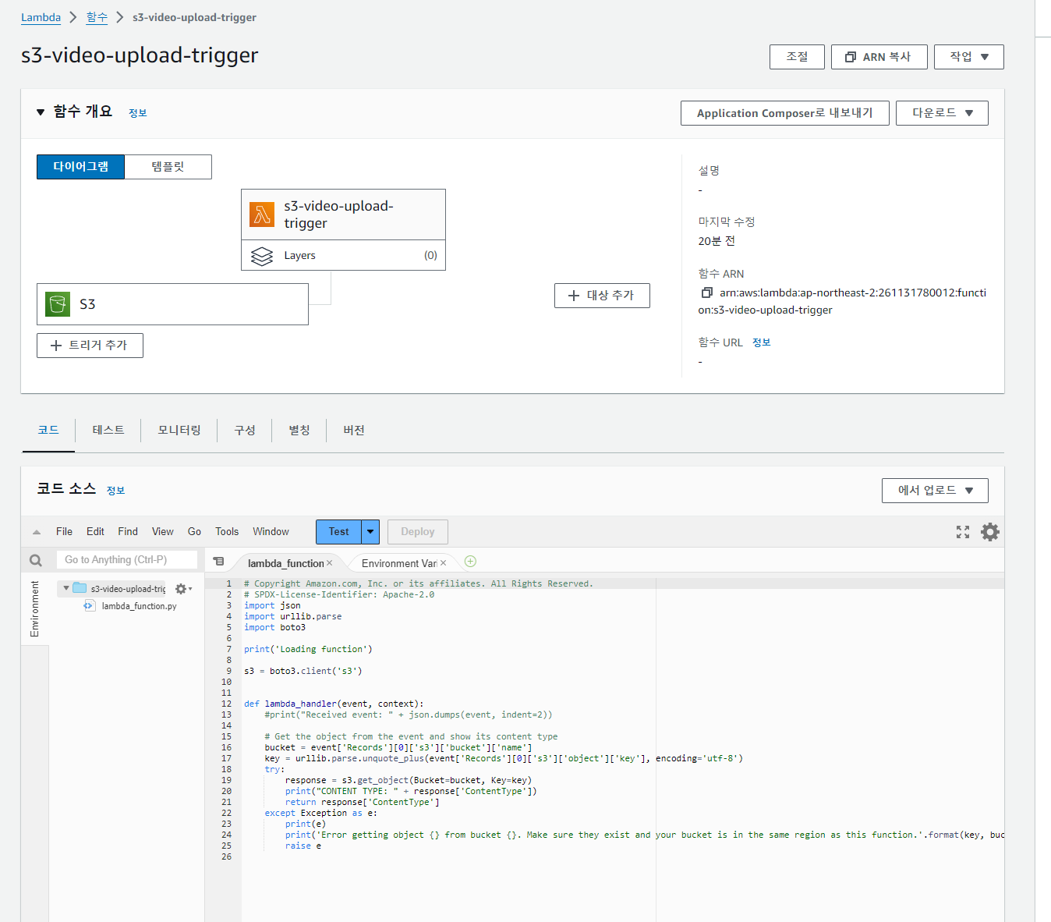Click code line number 12

[226, 704]
